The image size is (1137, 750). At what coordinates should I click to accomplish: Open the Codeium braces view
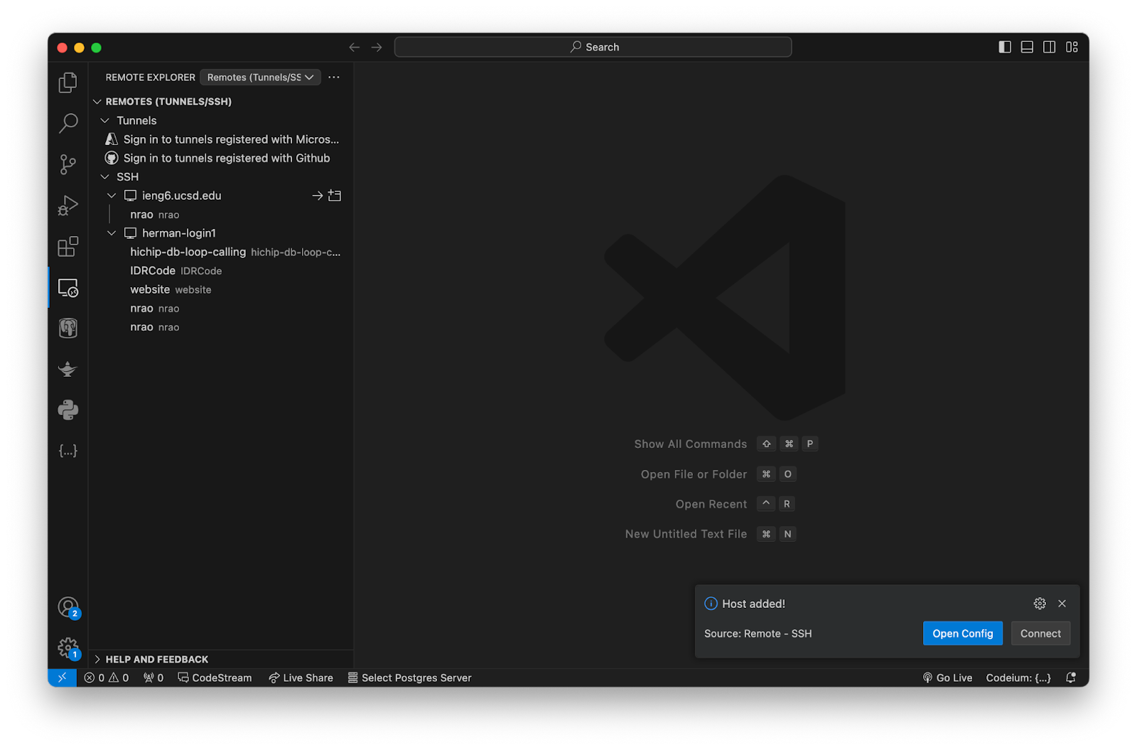tap(68, 451)
